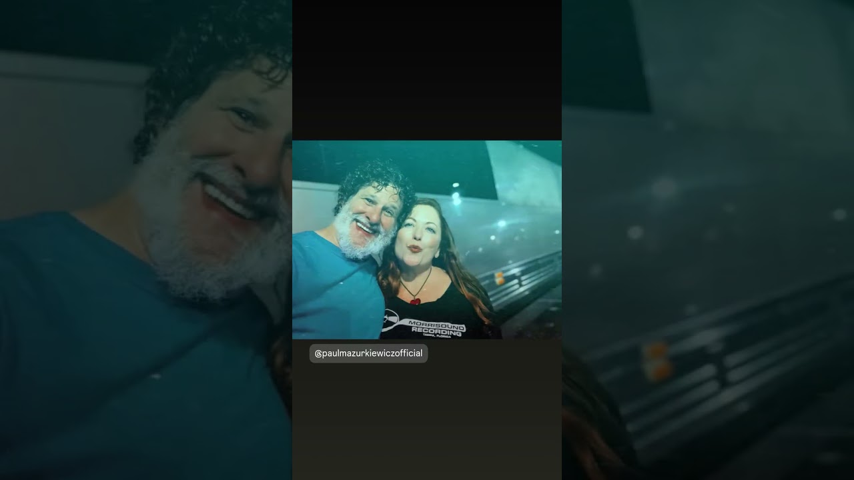The height and width of the screenshot is (480, 854).
Task: Click the selfie photo of the couple
Action: click(x=427, y=240)
